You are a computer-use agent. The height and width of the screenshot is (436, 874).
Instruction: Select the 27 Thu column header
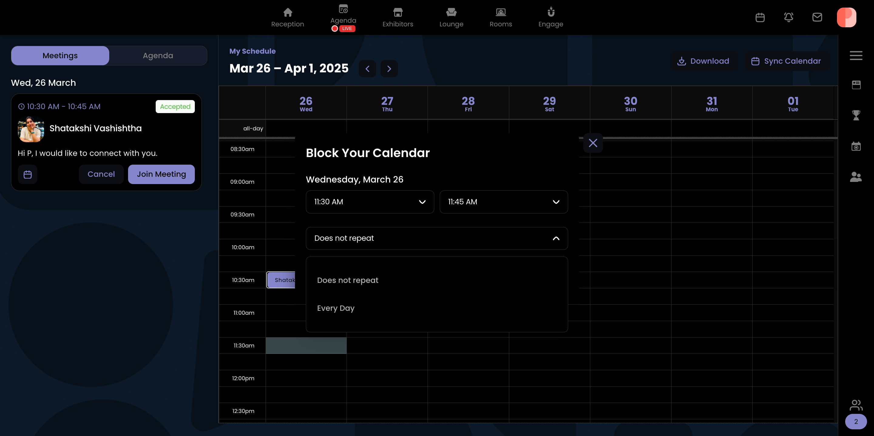click(387, 103)
